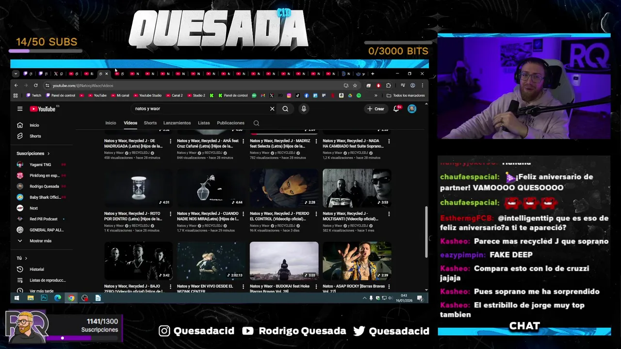Switch to the Publicaciones channel tab

point(230,123)
